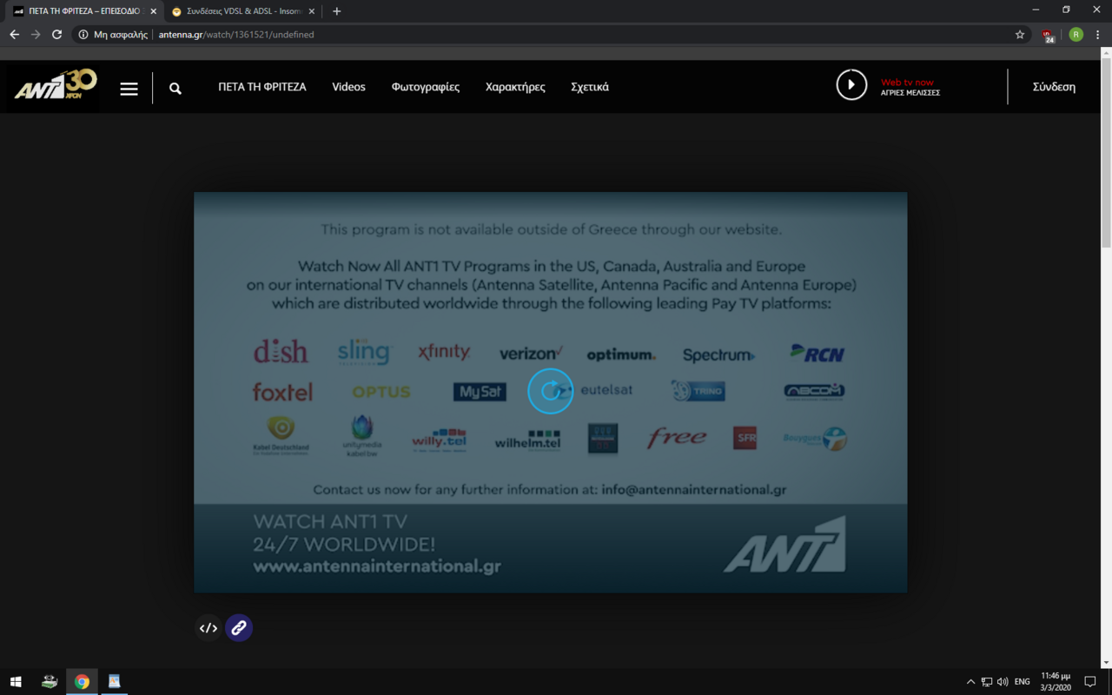Click the replay icon in the video player

point(551,391)
